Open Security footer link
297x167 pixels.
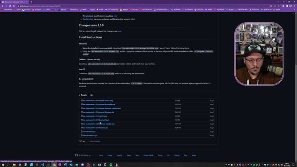pyautogui.click(x=120, y=155)
